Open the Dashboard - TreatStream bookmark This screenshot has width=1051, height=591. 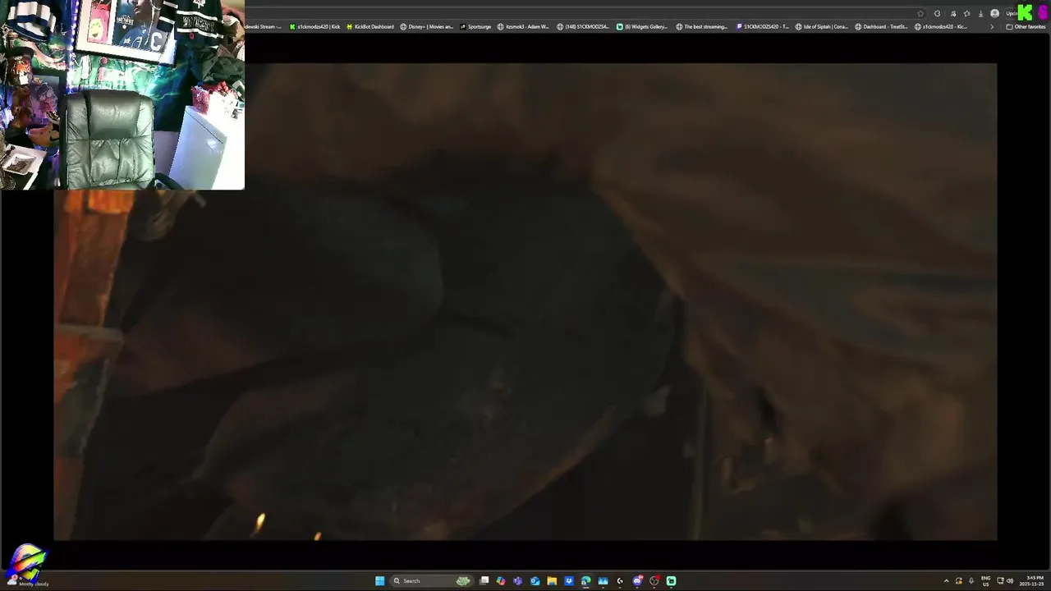(x=882, y=26)
